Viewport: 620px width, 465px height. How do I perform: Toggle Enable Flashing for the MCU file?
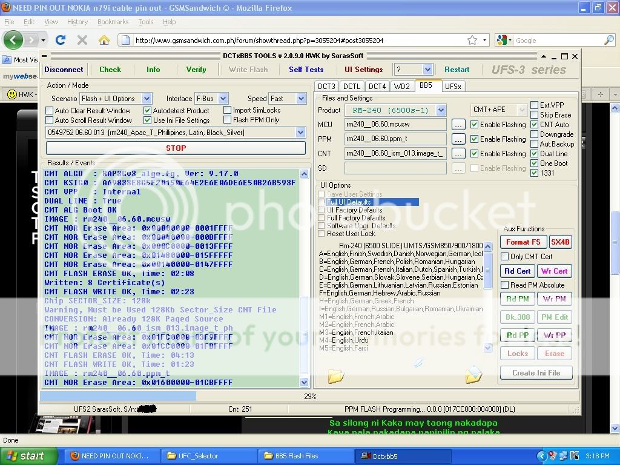(x=475, y=125)
